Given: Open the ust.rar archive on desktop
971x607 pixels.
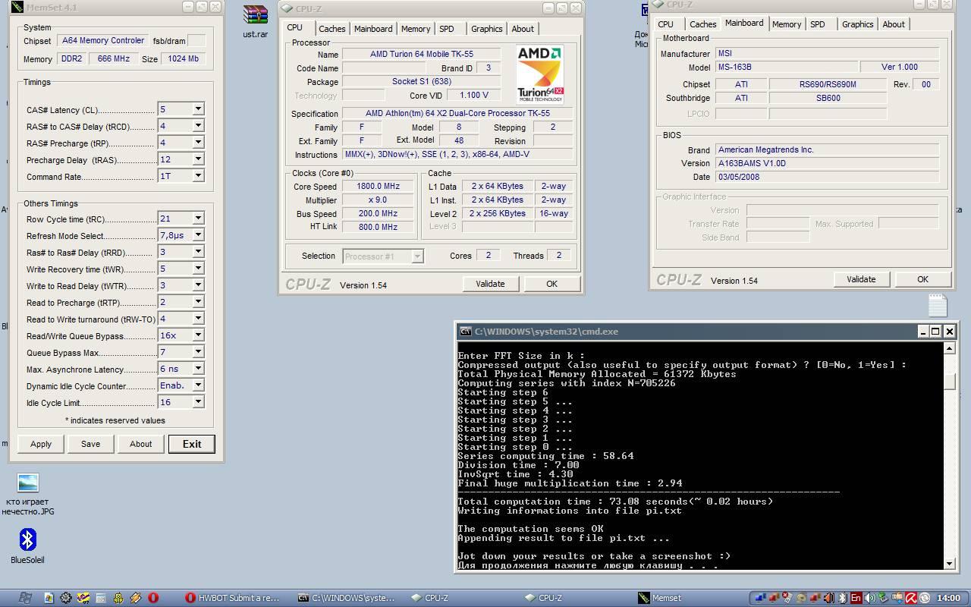Looking at the screenshot, I should [256, 21].
